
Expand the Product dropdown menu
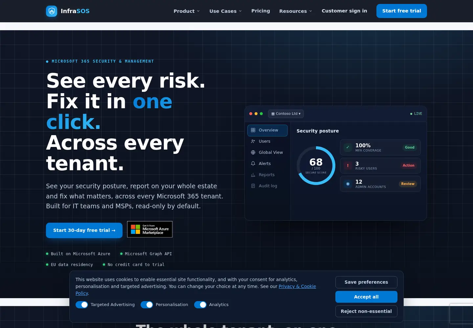tap(187, 11)
